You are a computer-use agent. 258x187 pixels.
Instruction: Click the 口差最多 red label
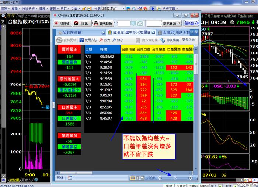tap(69, 107)
